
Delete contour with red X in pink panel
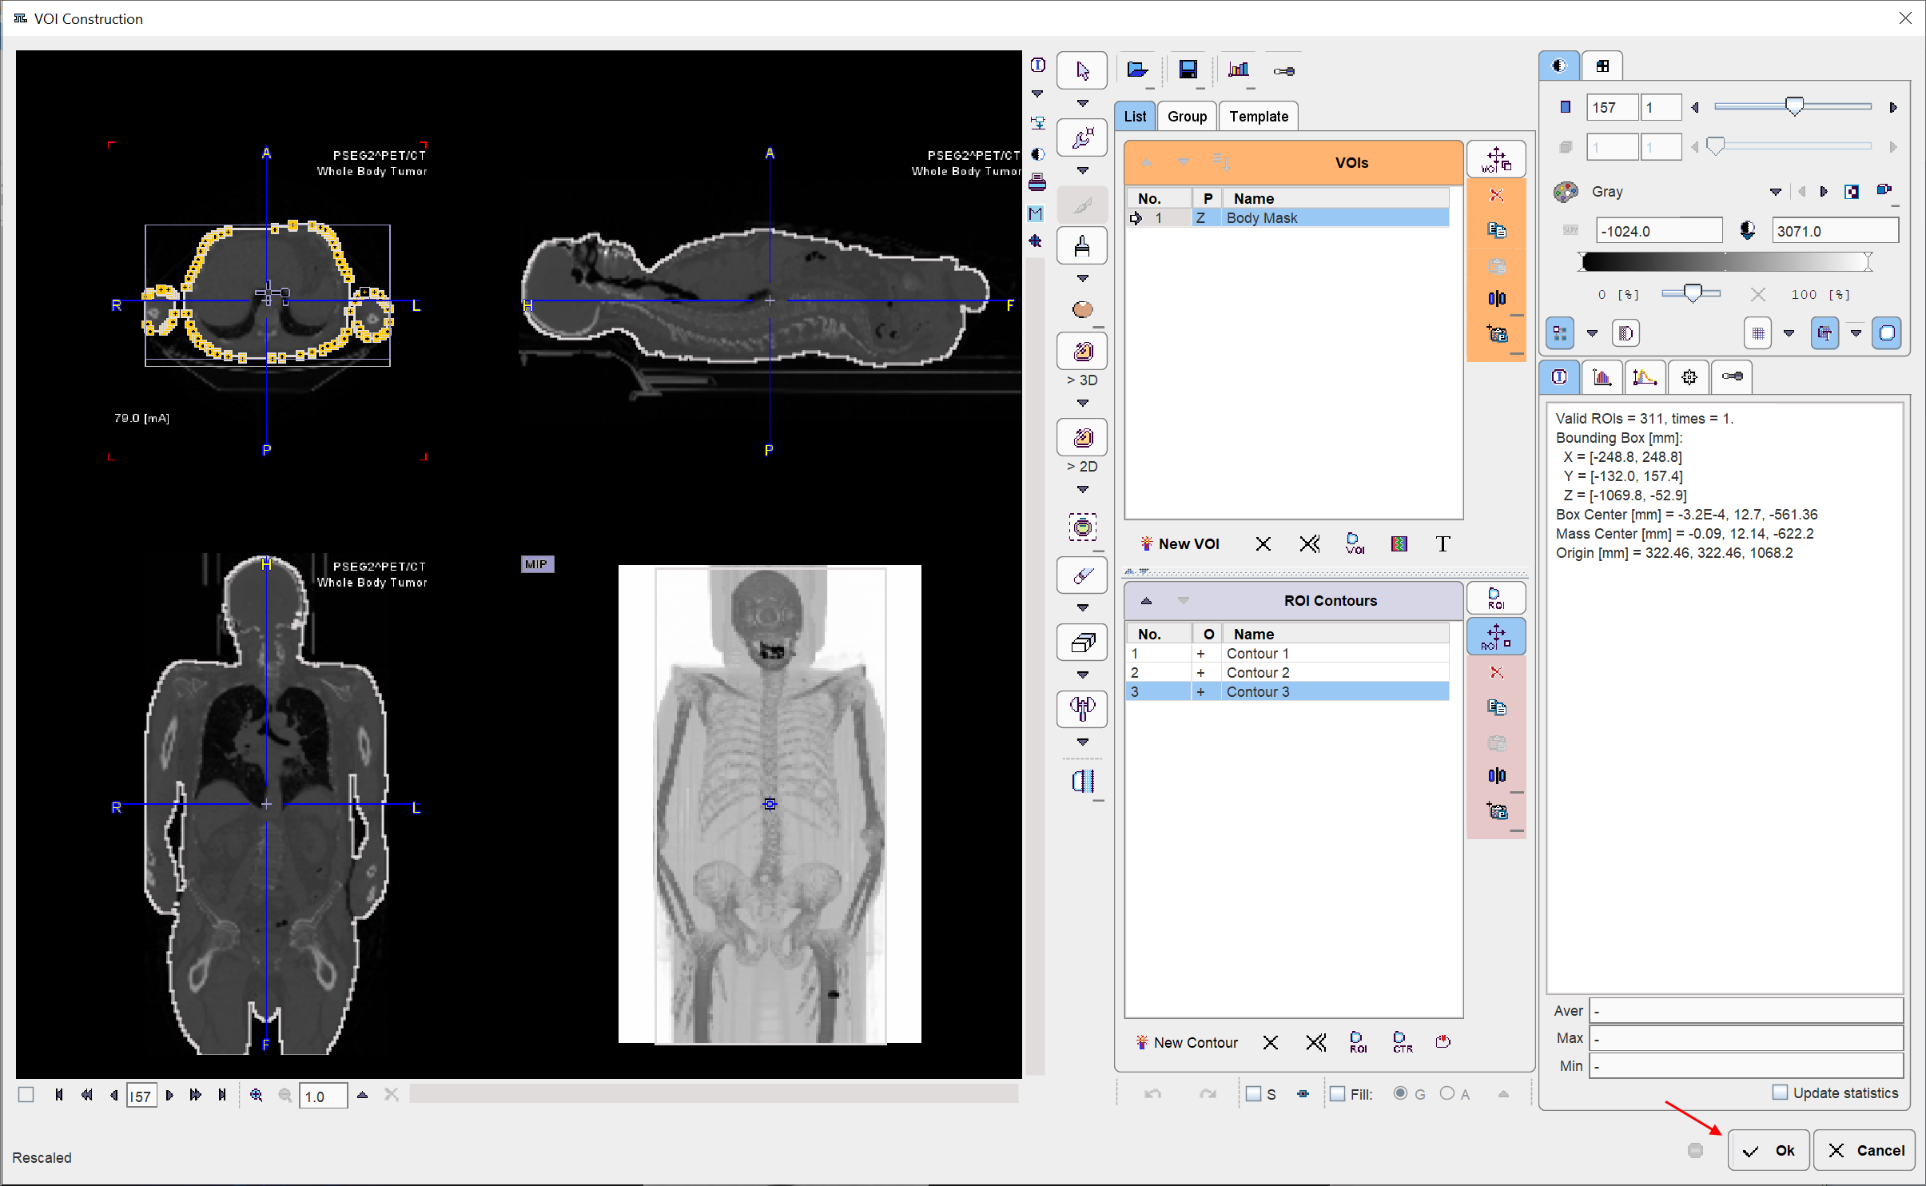(1497, 673)
